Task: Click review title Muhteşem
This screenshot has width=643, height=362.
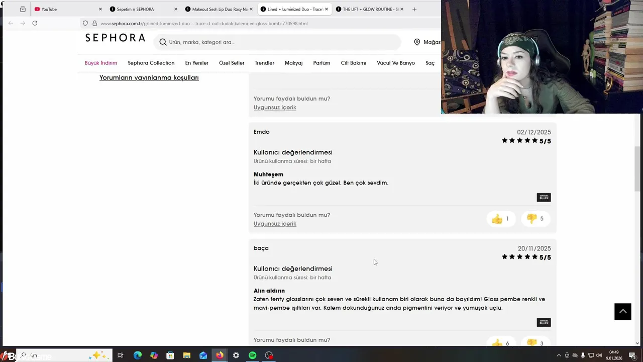Action: pyautogui.click(x=268, y=174)
